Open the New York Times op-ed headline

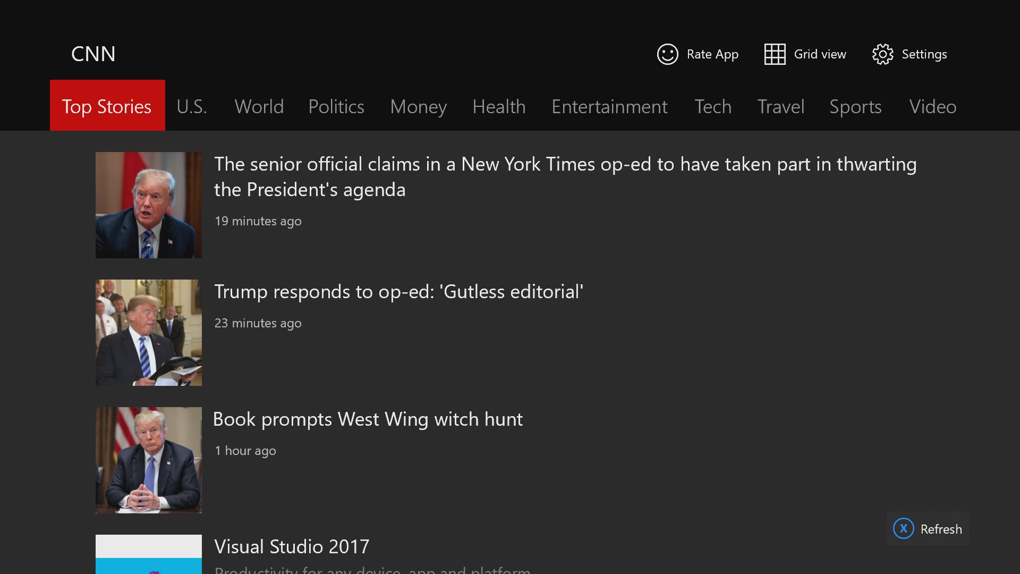coord(565,176)
